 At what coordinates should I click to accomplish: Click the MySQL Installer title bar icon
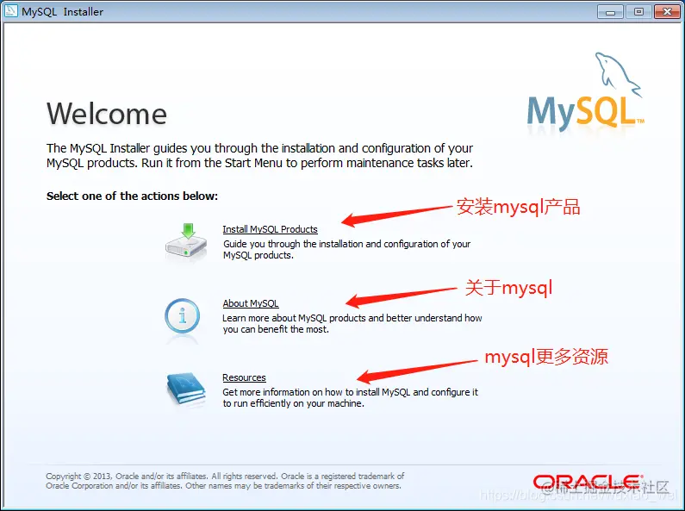click(11, 11)
